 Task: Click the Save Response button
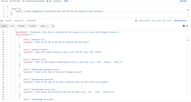click(x=180, y=21)
